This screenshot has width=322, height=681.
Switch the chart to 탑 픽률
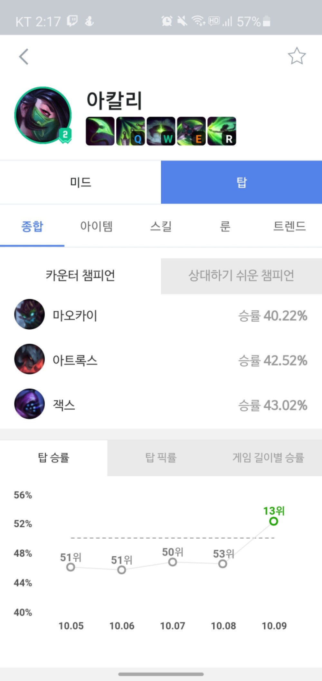(x=161, y=458)
